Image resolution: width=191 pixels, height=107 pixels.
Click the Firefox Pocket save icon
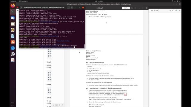(x=155, y=11)
